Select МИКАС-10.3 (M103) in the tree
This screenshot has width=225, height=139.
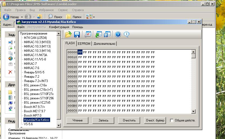(x=37, y=42)
